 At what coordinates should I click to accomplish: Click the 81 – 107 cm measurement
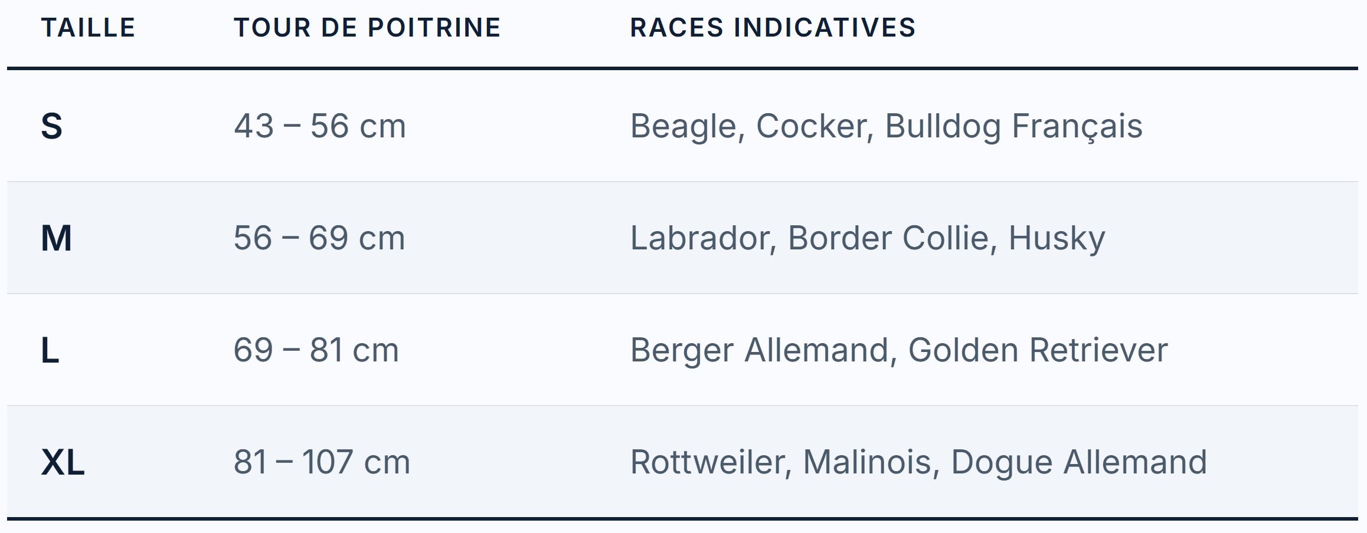click(322, 462)
